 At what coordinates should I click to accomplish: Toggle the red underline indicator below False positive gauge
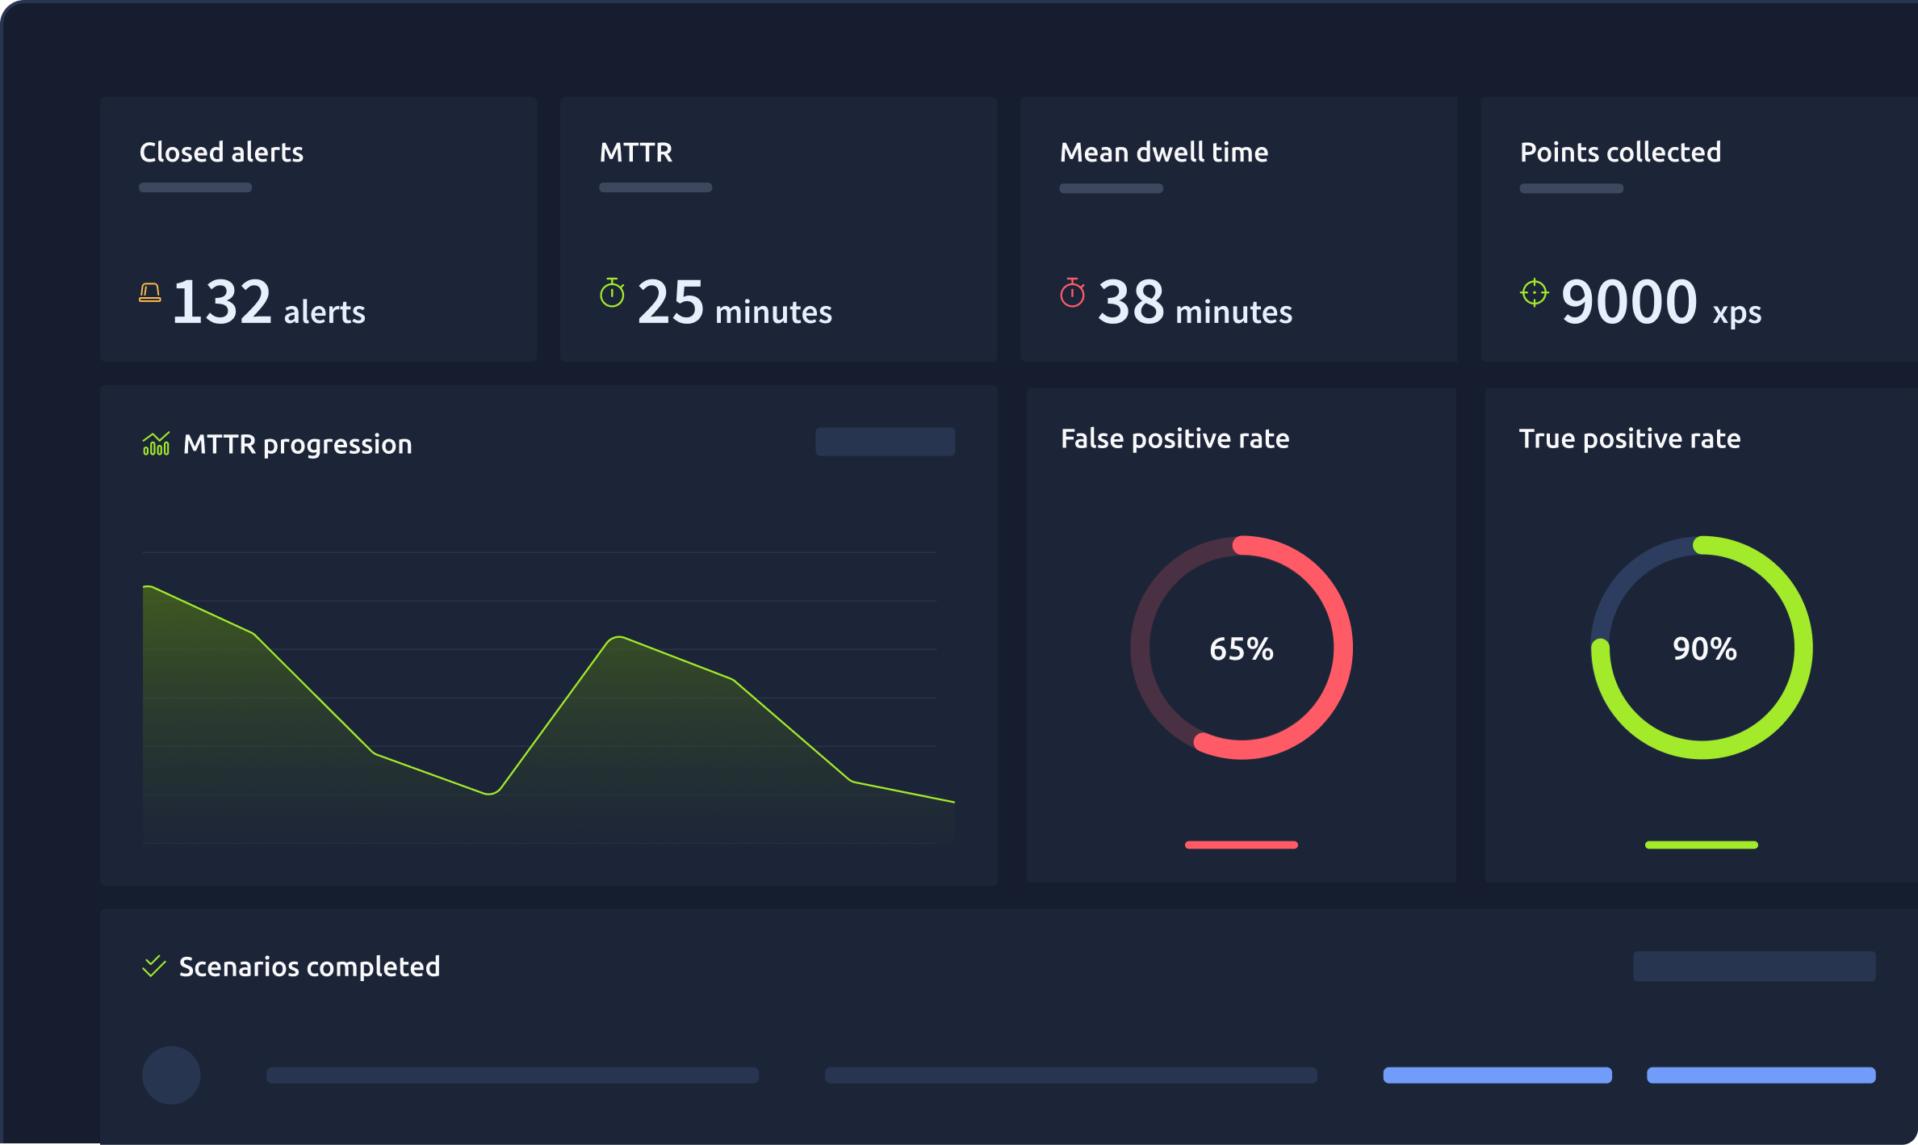1242,845
